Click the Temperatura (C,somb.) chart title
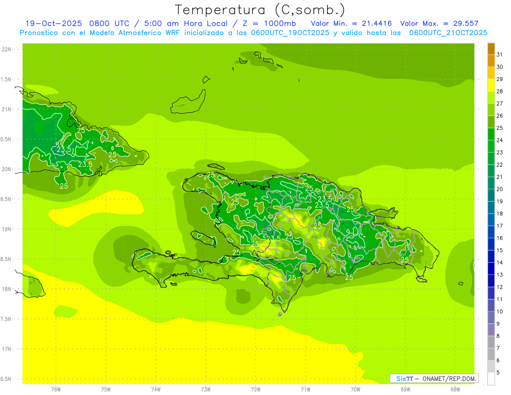 [260, 10]
